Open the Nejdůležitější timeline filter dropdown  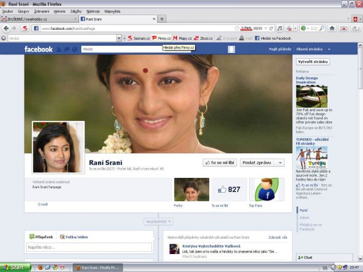(x=158, y=221)
